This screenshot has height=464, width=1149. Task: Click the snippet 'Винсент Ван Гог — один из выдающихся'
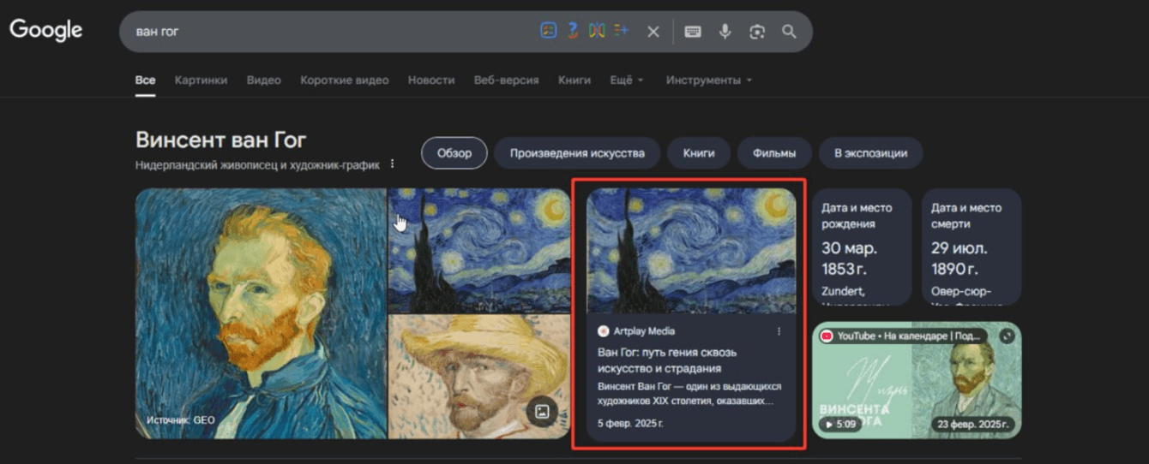pos(689,386)
